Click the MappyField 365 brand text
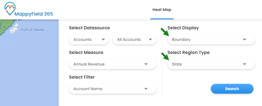The width and height of the screenshot is (262, 106). tap(34, 14)
